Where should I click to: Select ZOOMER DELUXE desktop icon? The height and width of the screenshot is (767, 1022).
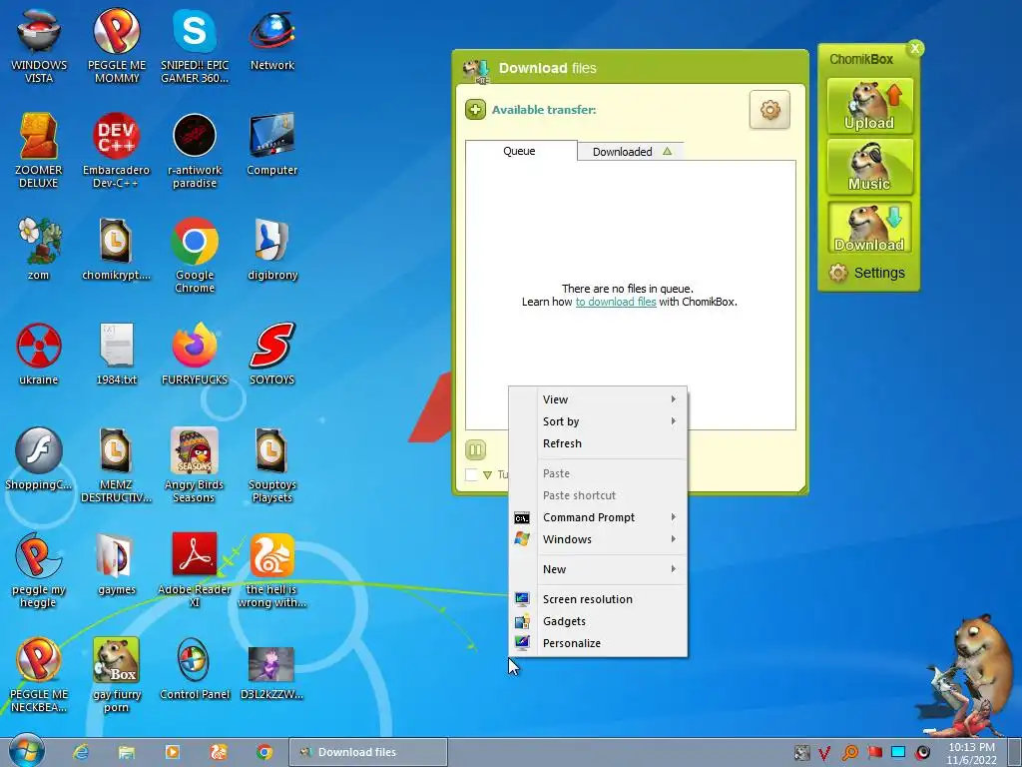coord(39,151)
